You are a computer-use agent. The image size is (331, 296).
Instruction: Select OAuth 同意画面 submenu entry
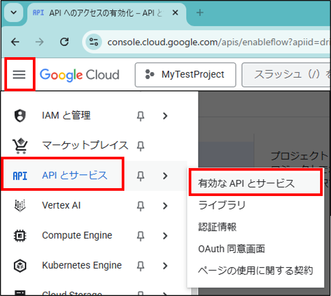(x=255, y=249)
